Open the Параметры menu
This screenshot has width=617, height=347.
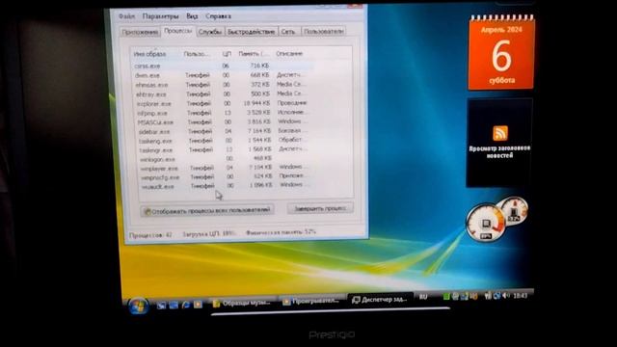click(x=160, y=16)
